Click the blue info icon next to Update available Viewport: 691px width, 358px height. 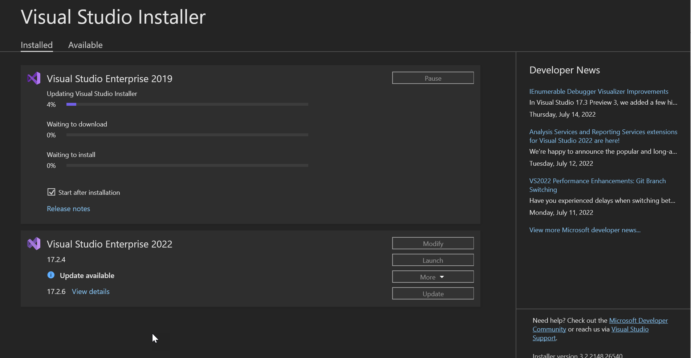51,275
